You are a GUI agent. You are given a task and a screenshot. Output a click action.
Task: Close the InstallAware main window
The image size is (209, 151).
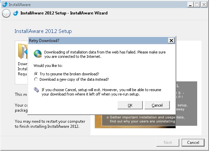pos(204,5)
